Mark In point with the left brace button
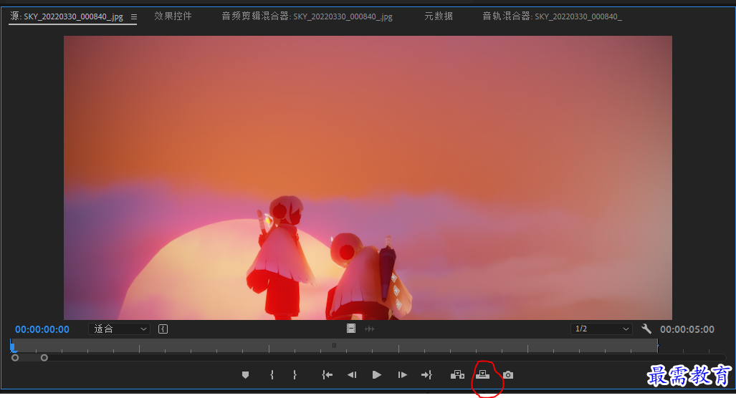This screenshot has height=398, width=736. pos(272,375)
